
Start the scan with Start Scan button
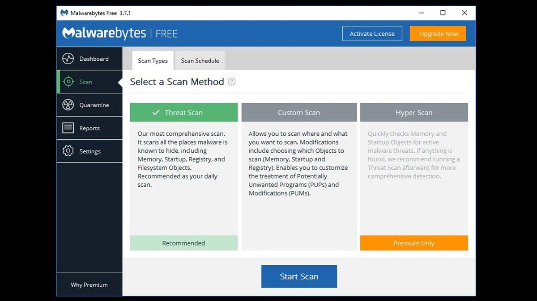(299, 276)
